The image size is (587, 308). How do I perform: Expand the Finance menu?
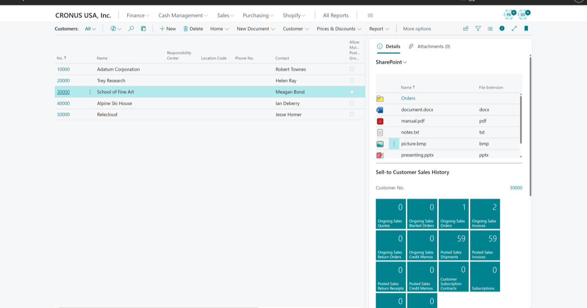point(138,16)
